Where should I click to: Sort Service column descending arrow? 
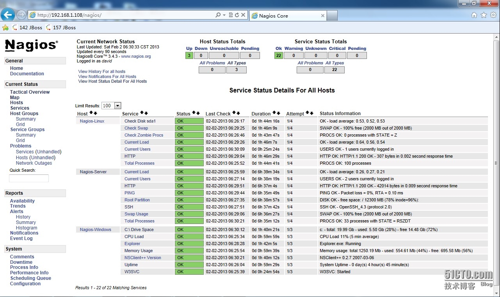click(x=146, y=113)
